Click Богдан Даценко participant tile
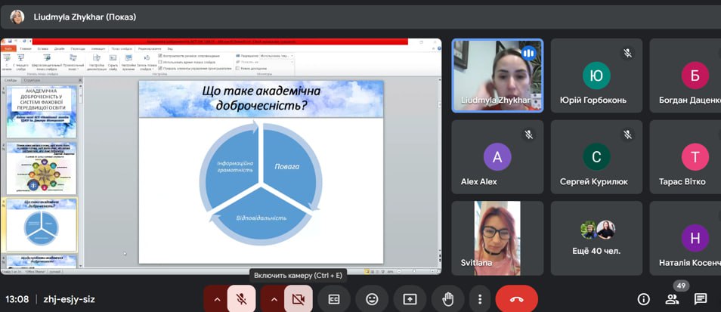Image resolution: width=721 pixels, height=312 pixels. coord(685,76)
